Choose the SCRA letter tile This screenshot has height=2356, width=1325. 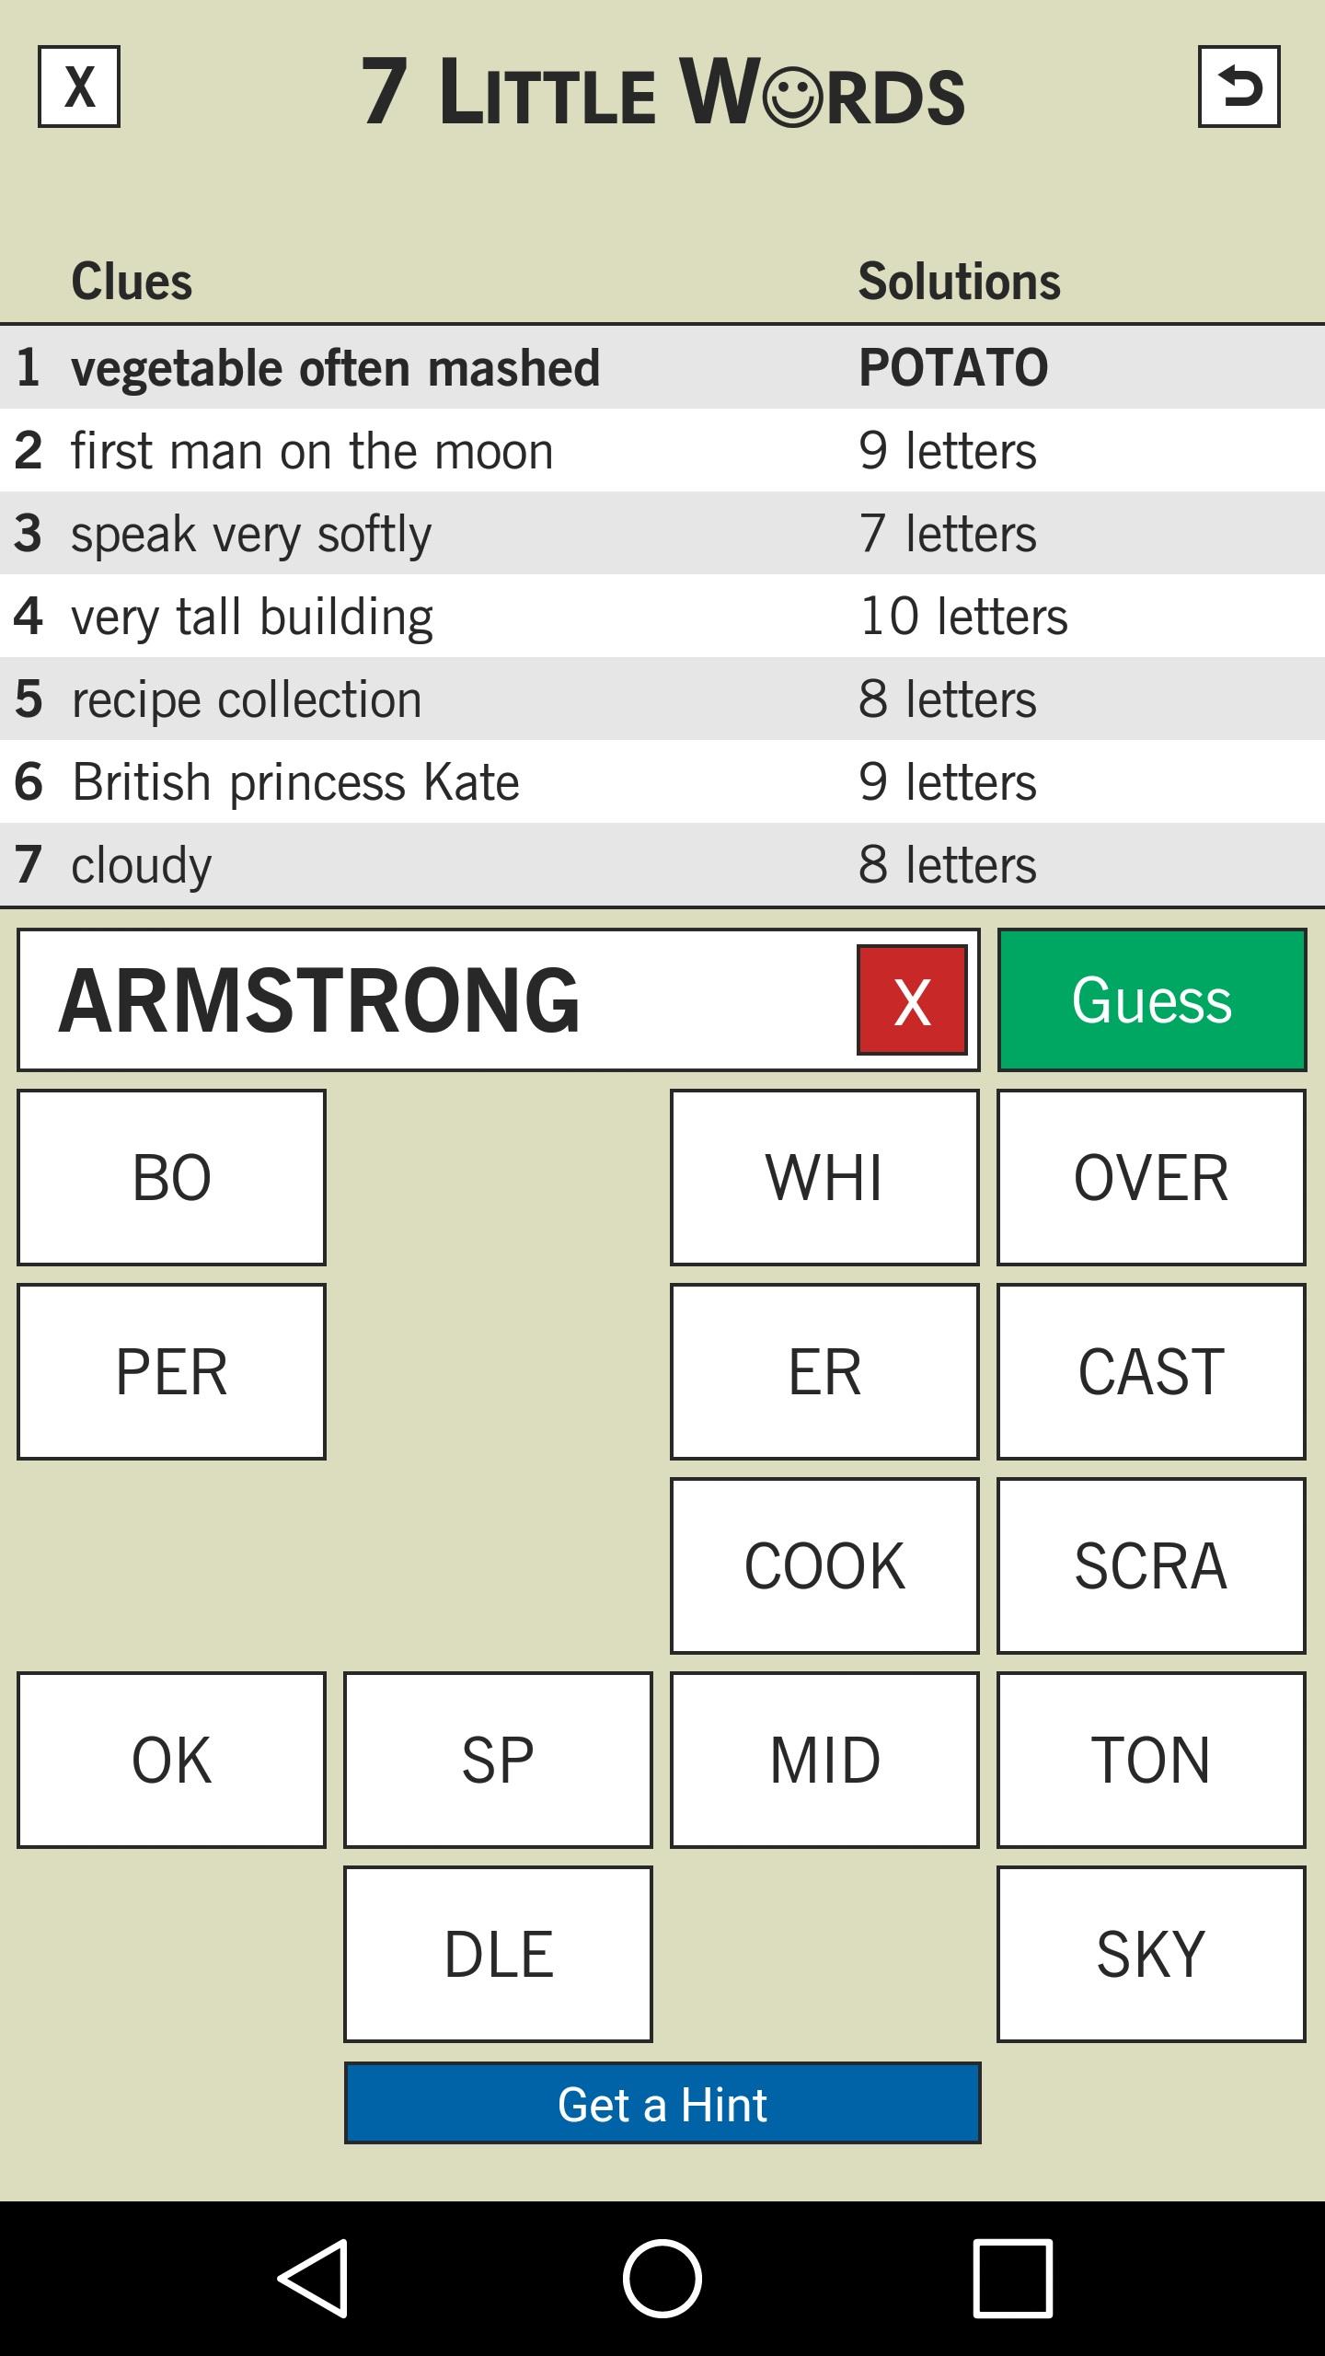tap(1151, 1565)
